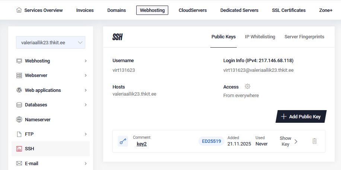Click the Add Public Key button
This screenshot has width=341, height=170.
point(301,116)
